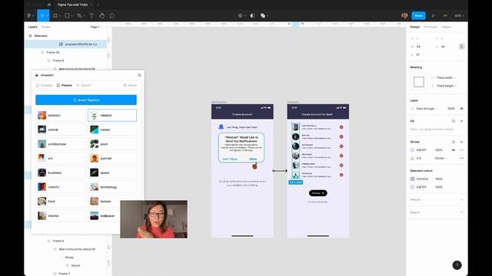This screenshot has height=276, width=492.
Task: Choose the architecture preset
Action: (x=60, y=144)
